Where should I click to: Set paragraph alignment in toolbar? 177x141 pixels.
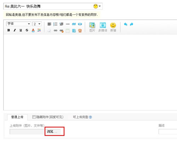(49, 24)
